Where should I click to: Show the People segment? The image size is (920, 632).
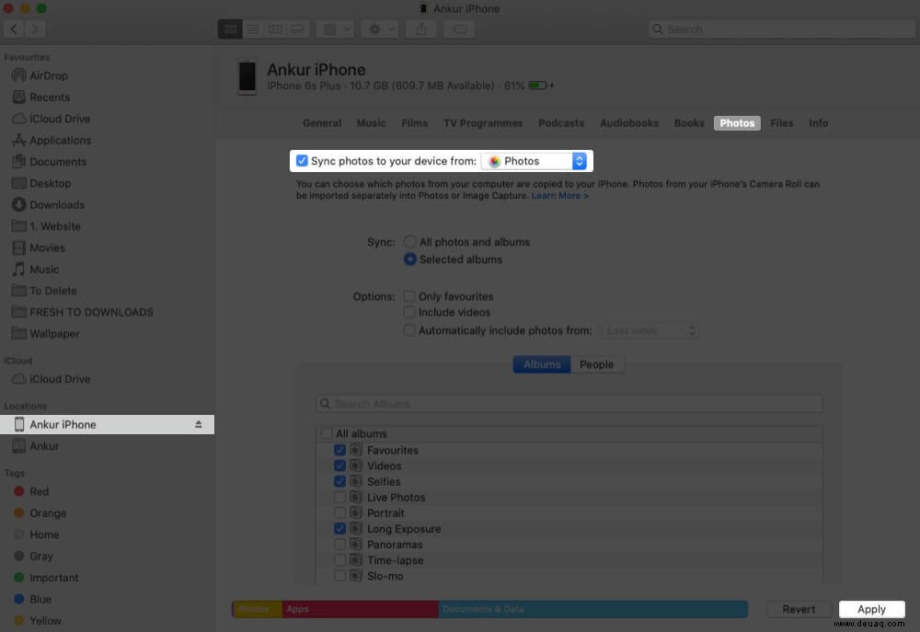(597, 364)
